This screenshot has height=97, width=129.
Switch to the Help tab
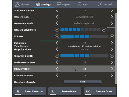pyautogui.click(x=83, y=4)
